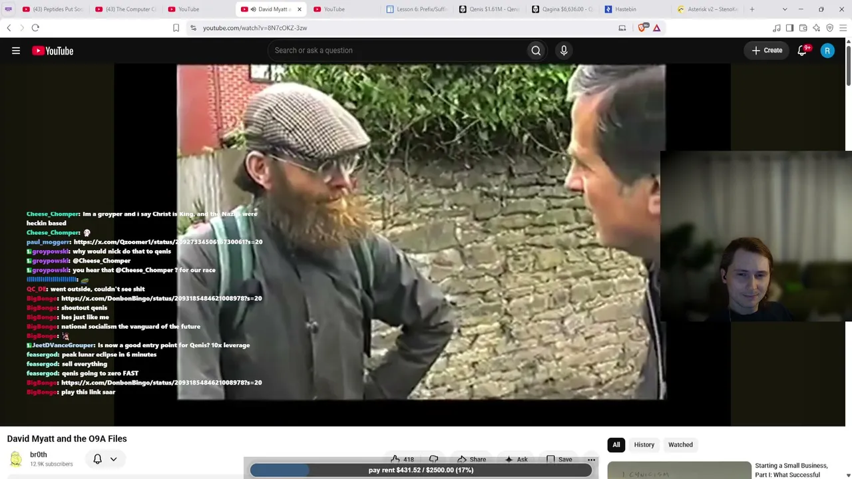Click '12.9K subscribers' text

51,464
